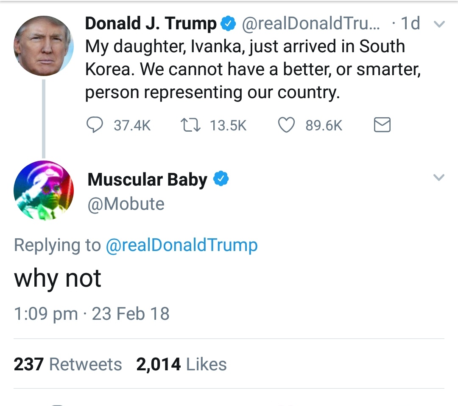Expand the chevron menu on the top tweet
The width and height of the screenshot is (458, 406).
[440, 24]
